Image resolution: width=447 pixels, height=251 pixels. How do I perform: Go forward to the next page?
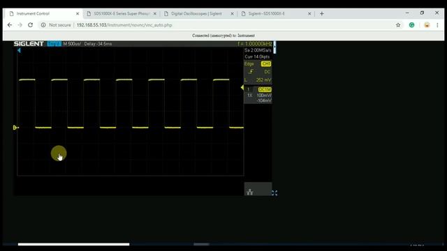[20, 25]
